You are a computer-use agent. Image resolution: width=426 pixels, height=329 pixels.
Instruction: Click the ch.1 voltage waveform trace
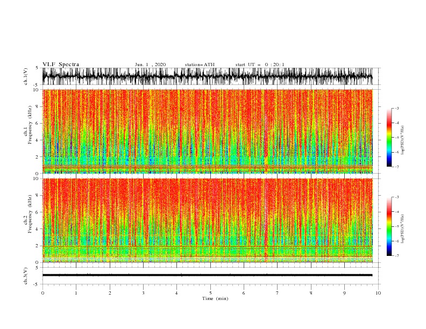tap(207, 76)
